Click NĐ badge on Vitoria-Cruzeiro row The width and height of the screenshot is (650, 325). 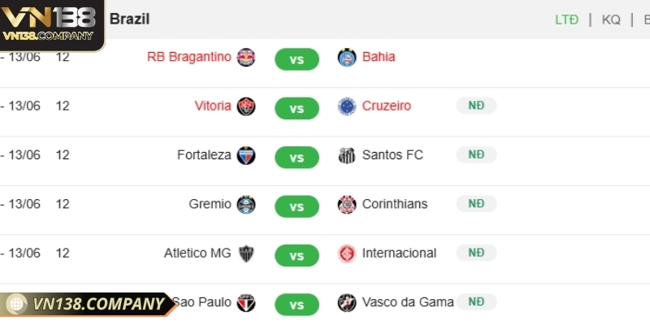click(x=476, y=106)
